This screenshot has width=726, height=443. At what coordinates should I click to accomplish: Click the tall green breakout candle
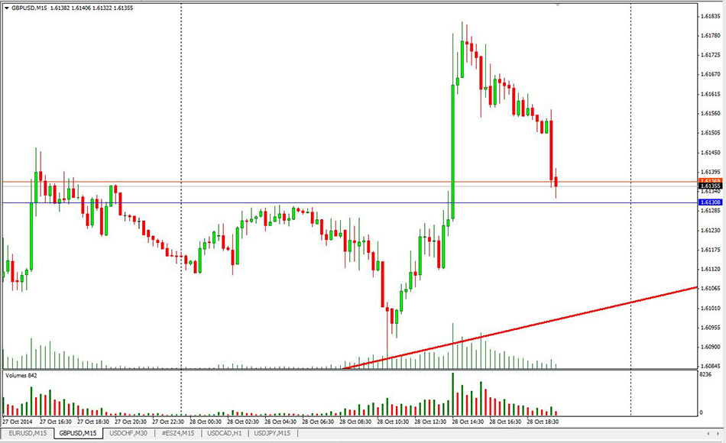452,153
